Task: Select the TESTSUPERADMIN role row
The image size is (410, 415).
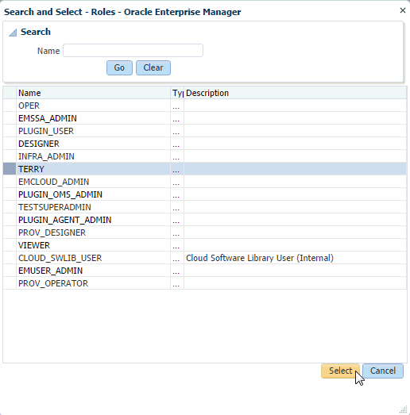Action: pyautogui.click(x=204, y=207)
